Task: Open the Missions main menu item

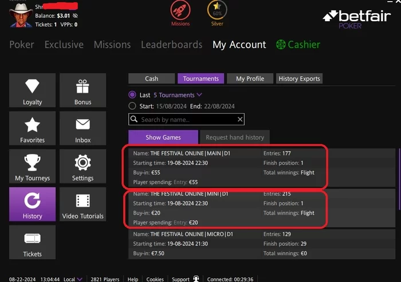Action: [x=112, y=45]
